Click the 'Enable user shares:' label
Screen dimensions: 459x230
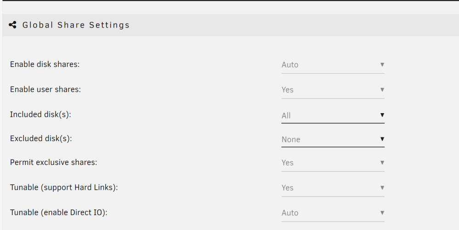point(45,89)
